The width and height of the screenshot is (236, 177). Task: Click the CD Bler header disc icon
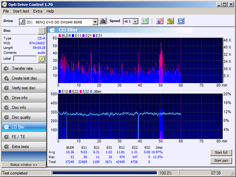coord(52,30)
